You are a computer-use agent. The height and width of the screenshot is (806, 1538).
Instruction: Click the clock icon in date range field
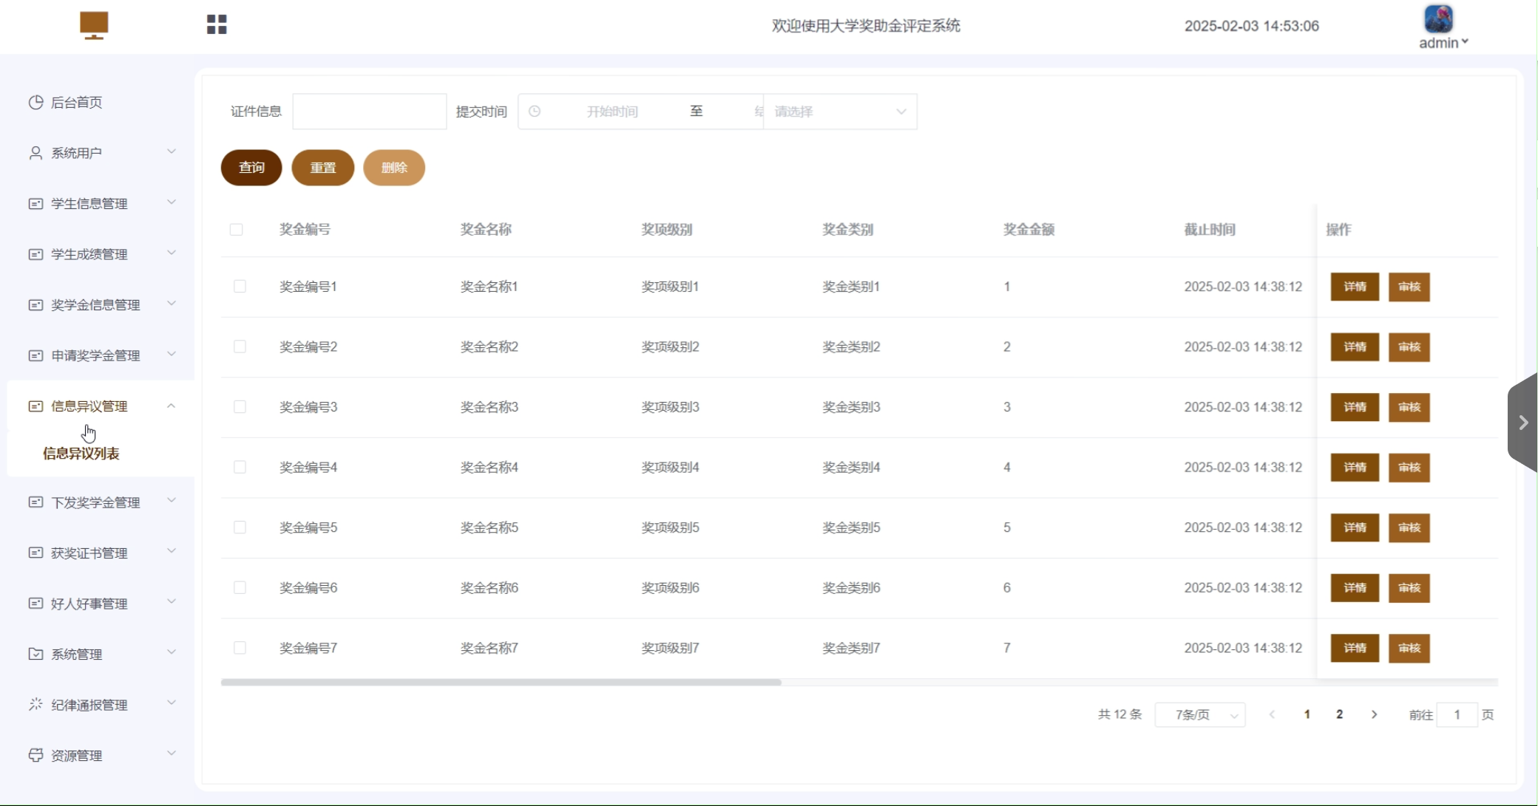pyautogui.click(x=535, y=112)
